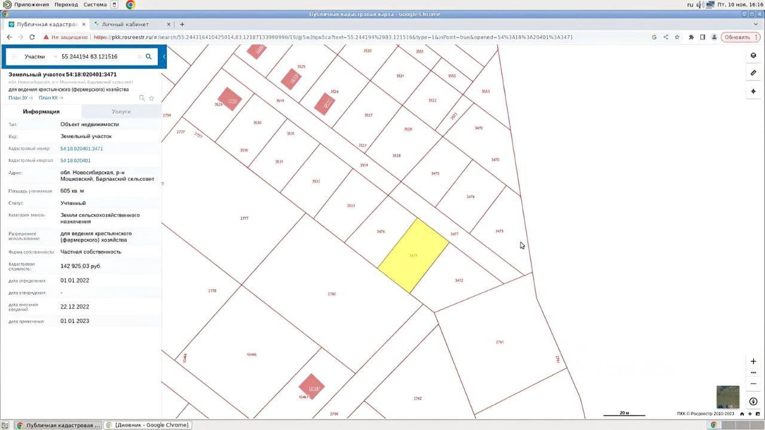Switch basemap via satellite thumbnail
The height and width of the screenshot is (430, 765).
(728, 397)
